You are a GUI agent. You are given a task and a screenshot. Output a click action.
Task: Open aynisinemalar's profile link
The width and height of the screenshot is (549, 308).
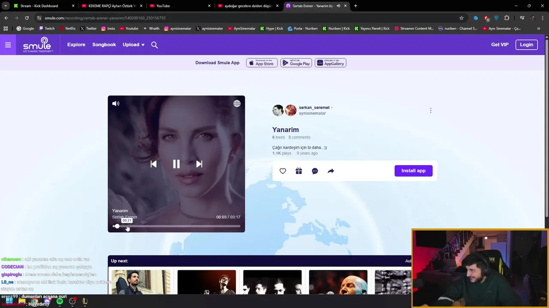pyautogui.click(x=312, y=113)
